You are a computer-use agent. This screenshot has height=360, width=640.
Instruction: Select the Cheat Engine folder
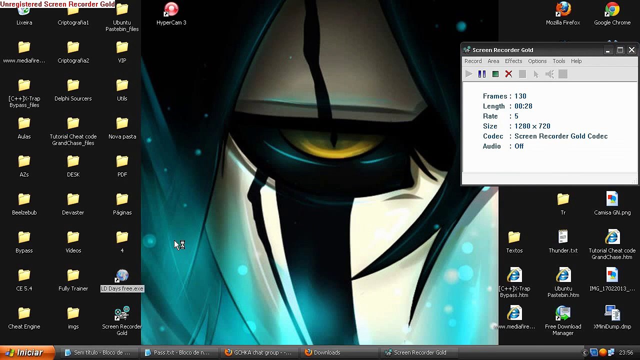(x=24, y=318)
